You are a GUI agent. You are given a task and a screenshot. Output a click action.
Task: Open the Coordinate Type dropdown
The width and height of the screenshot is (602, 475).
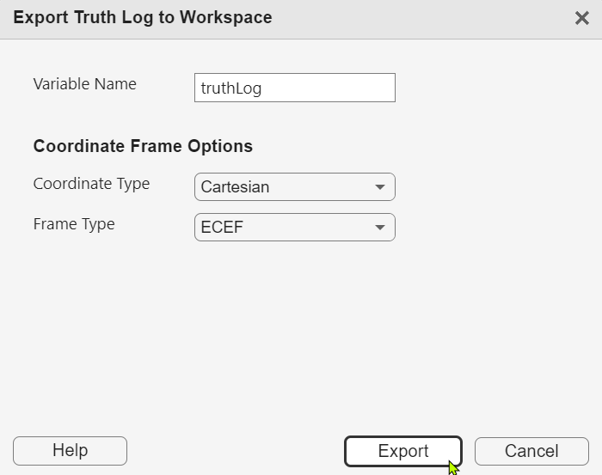pos(294,186)
